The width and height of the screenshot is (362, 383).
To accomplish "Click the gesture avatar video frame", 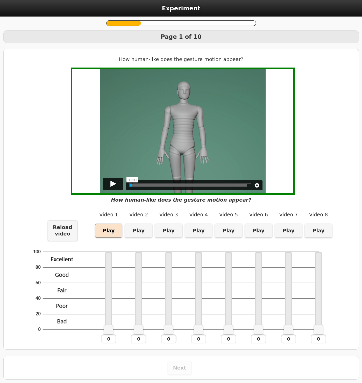I will 182,124.
